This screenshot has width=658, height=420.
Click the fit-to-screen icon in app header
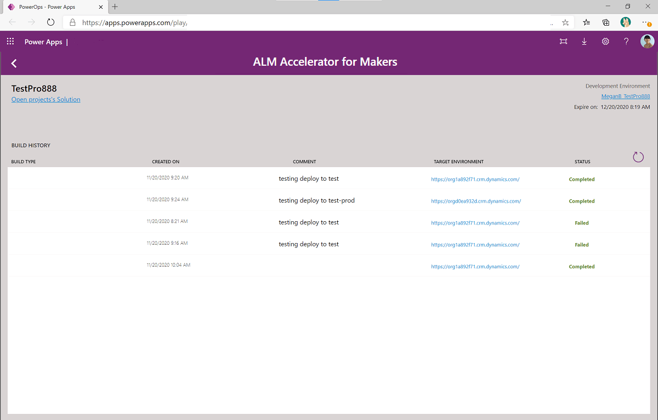coord(563,41)
